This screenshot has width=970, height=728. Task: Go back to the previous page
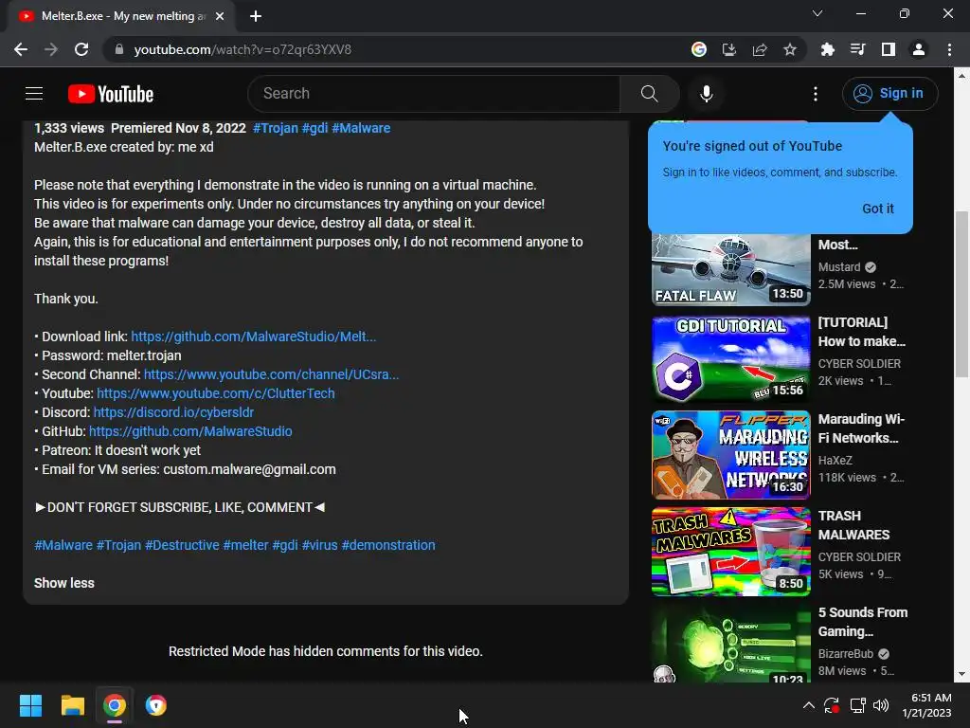click(21, 49)
